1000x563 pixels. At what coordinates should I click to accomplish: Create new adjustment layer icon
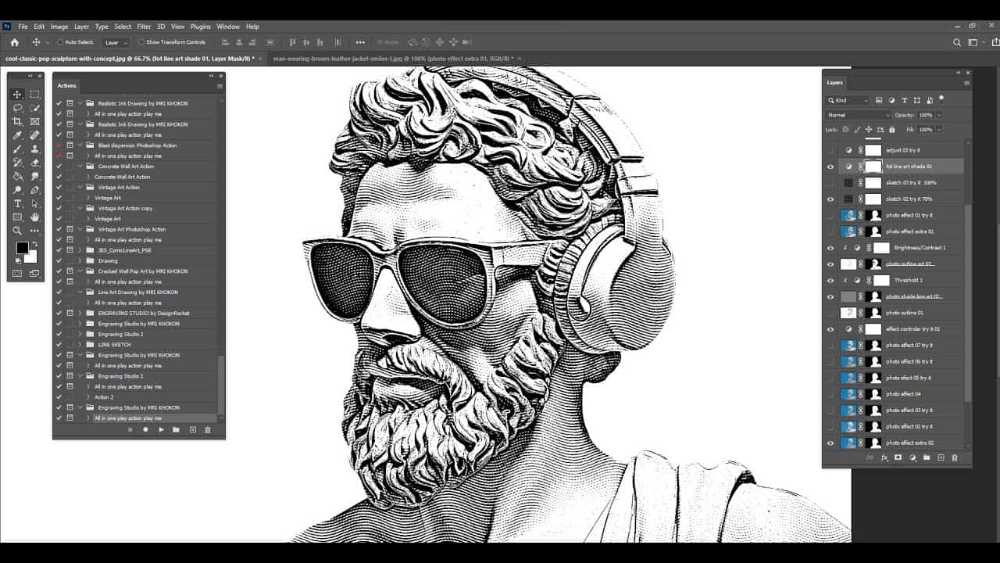tap(912, 457)
